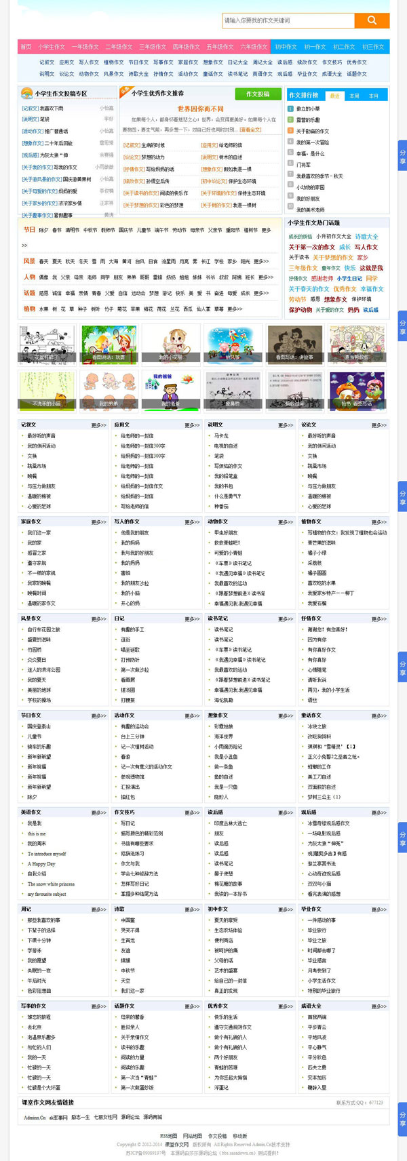Expand 更多>> in the 动物作文 section
407x1161 pixels.
[x=286, y=522]
